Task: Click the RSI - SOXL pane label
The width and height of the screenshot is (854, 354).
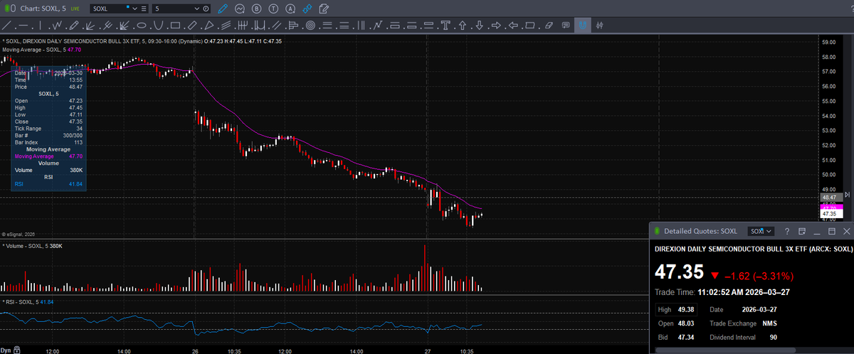Action: click(28, 302)
